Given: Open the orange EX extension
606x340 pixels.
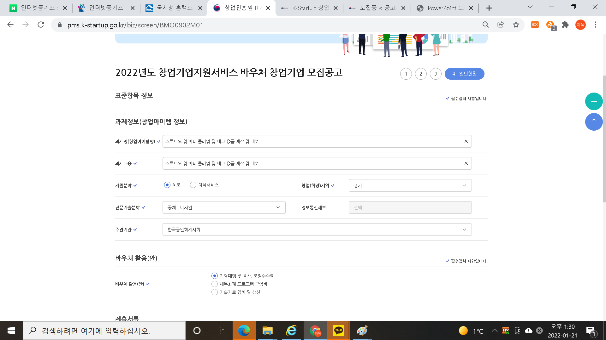Looking at the screenshot, I should point(535,25).
